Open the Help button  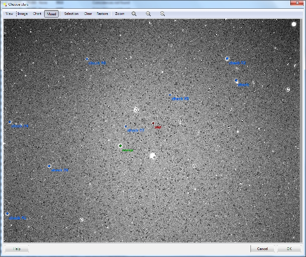[17, 249]
